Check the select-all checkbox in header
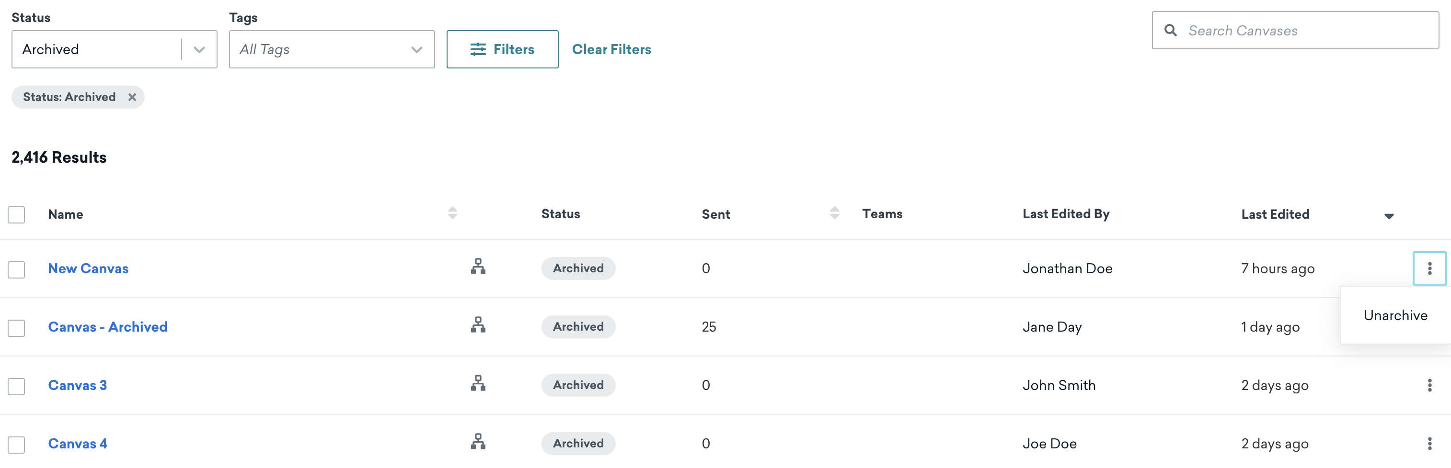Image resolution: width=1451 pixels, height=468 pixels. coord(16,215)
